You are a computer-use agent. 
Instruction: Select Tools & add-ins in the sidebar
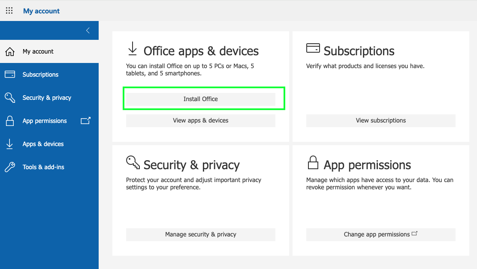click(42, 167)
